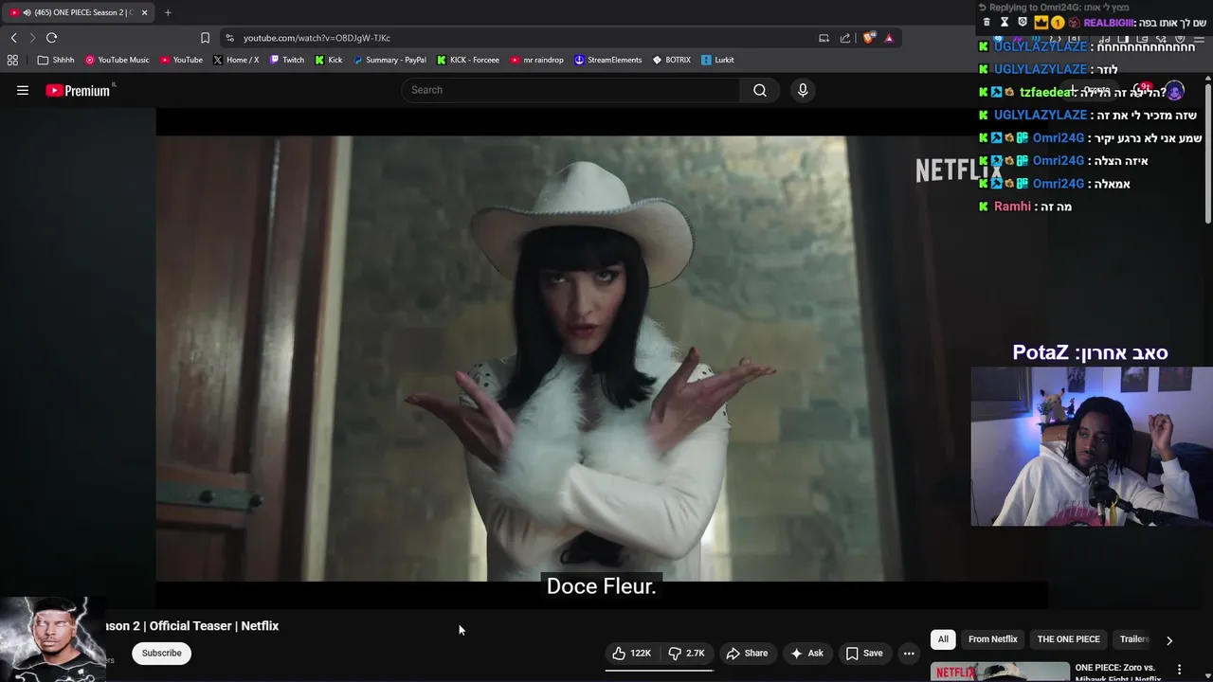The width and height of the screenshot is (1213, 682).
Task: Open the Kick bookmark
Action: [329, 60]
